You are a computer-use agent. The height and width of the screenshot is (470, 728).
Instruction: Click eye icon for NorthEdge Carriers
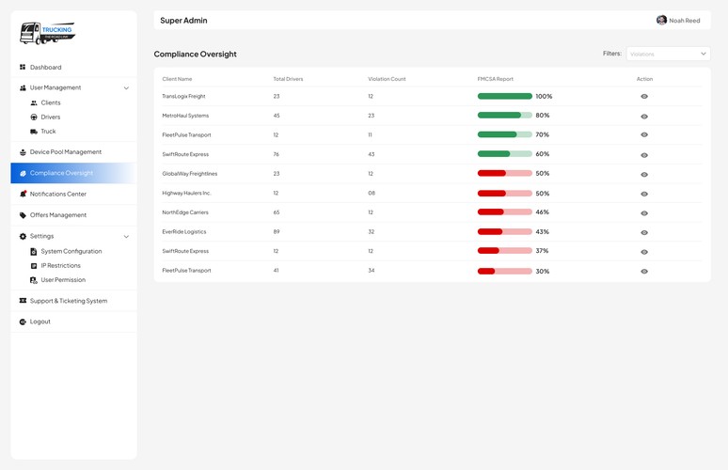pos(644,213)
